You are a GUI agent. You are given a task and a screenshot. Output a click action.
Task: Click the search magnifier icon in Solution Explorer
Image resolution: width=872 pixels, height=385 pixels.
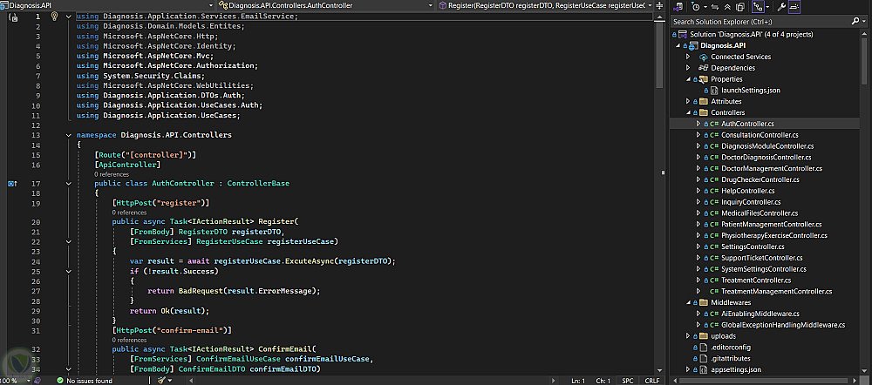[855, 22]
